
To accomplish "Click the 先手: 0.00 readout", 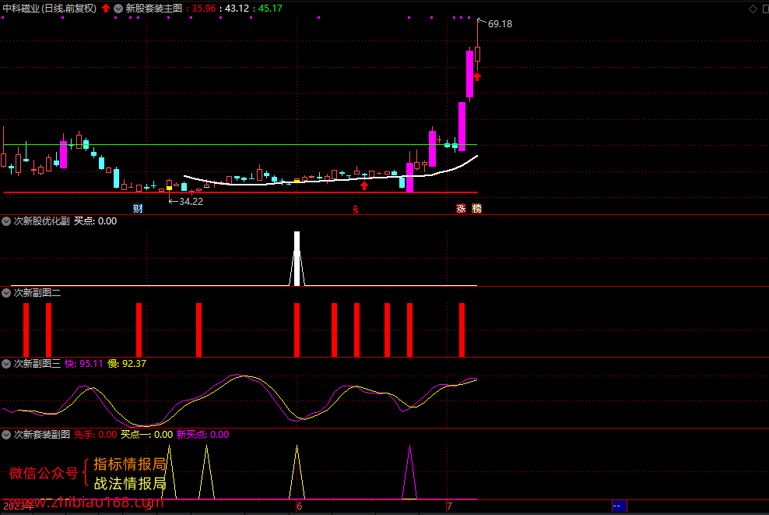I will tap(96, 435).
